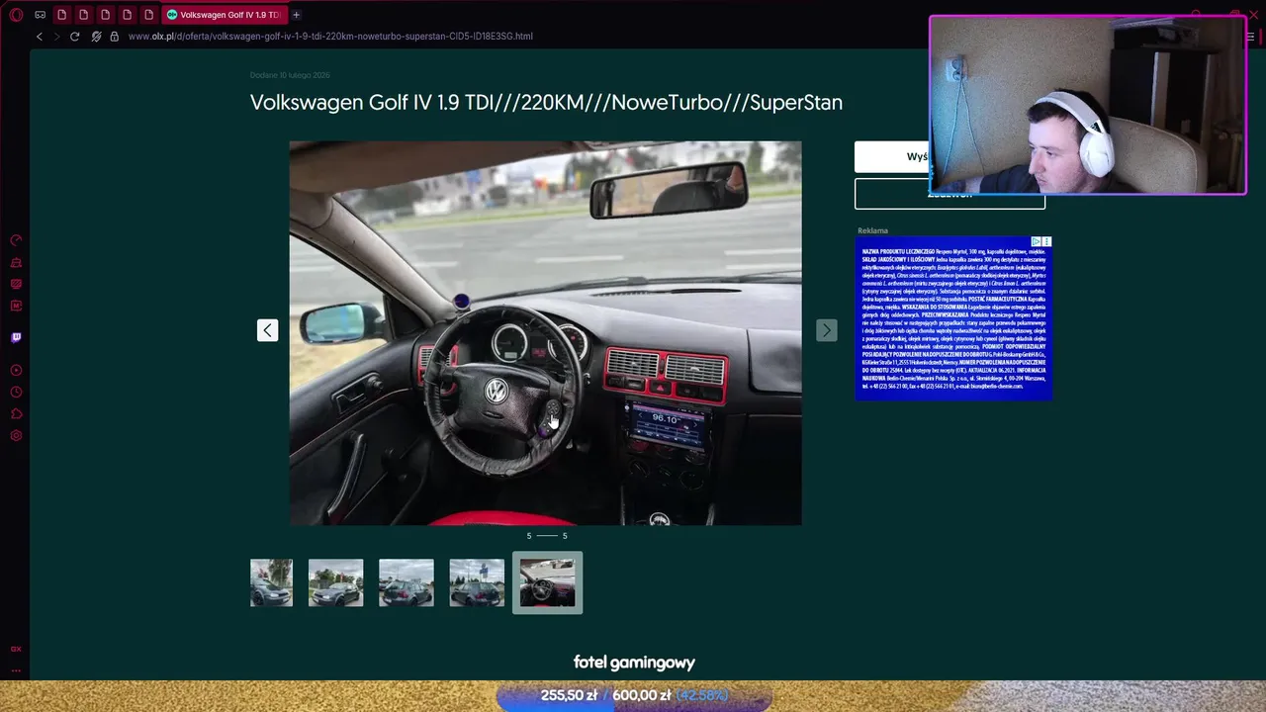
Task: Reload the OLX page
Action: (x=74, y=37)
